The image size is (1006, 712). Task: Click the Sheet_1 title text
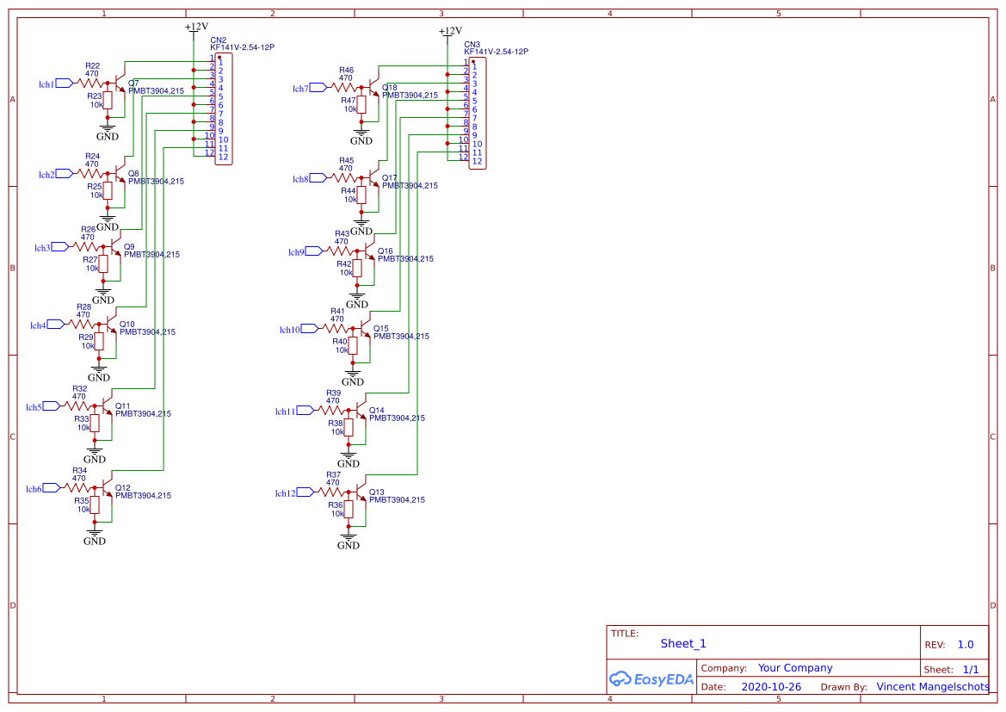pos(682,643)
